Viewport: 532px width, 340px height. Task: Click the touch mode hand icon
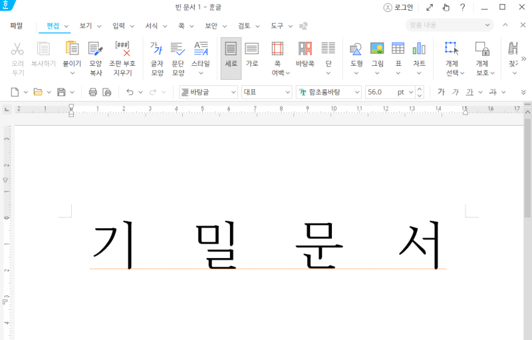tap(446, 7)
